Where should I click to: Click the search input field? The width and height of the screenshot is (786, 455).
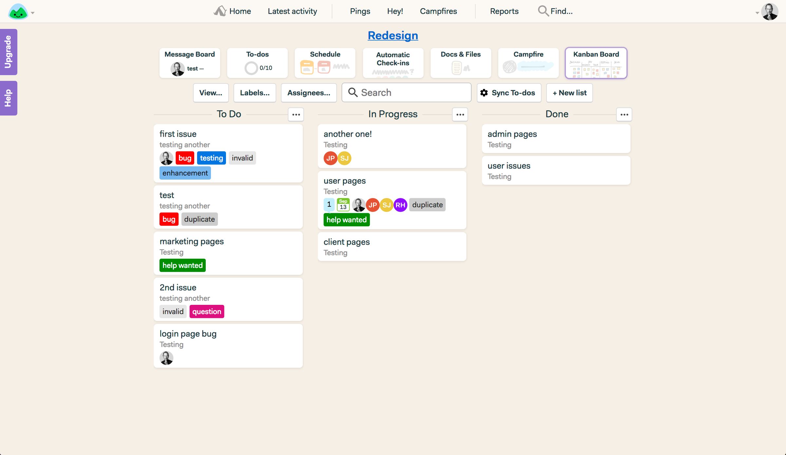[406, 92]
